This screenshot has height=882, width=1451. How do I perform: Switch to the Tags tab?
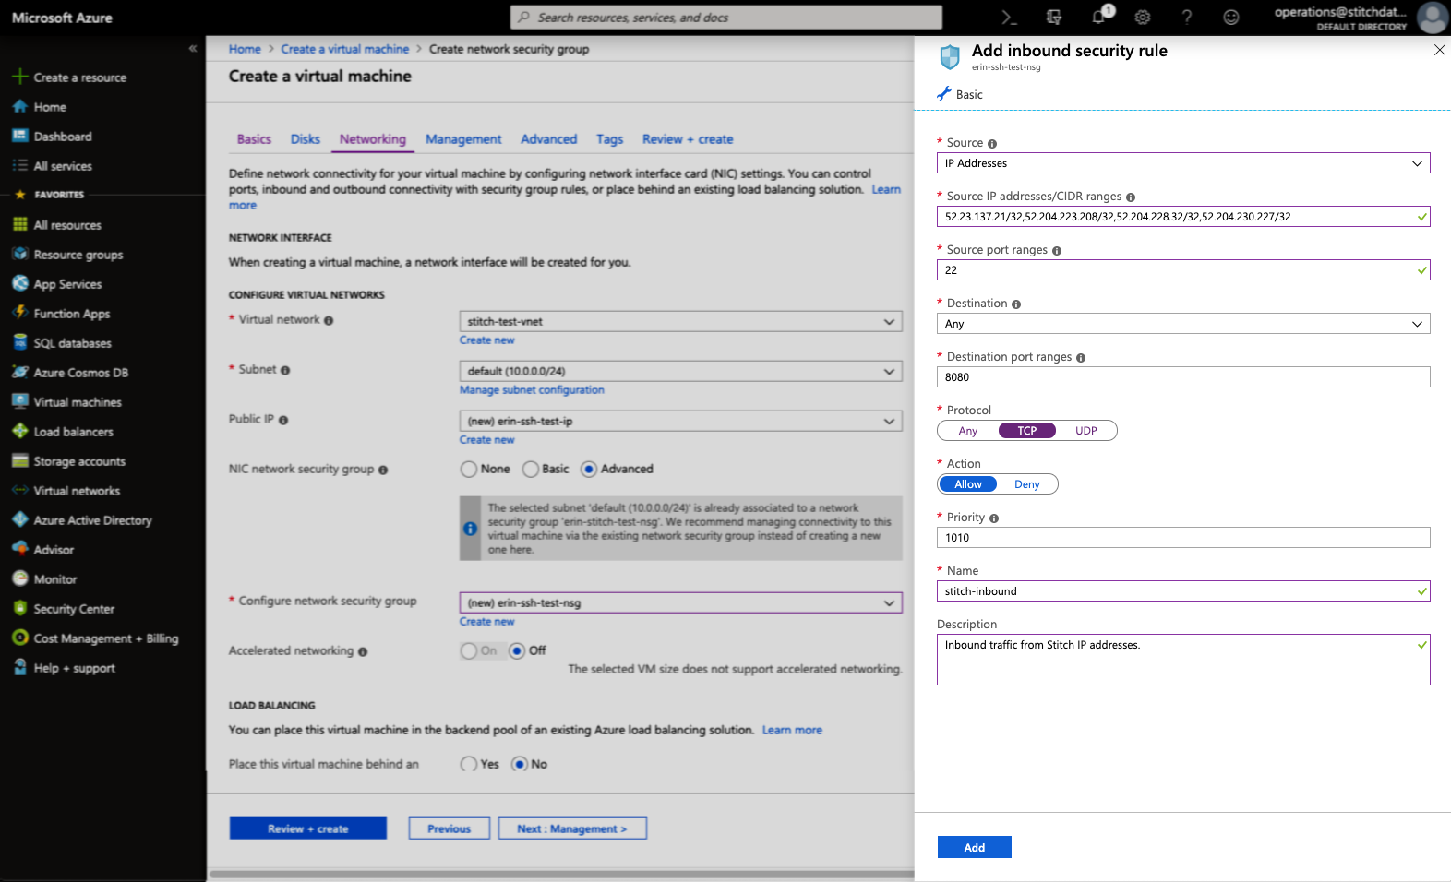click(609, 139)
